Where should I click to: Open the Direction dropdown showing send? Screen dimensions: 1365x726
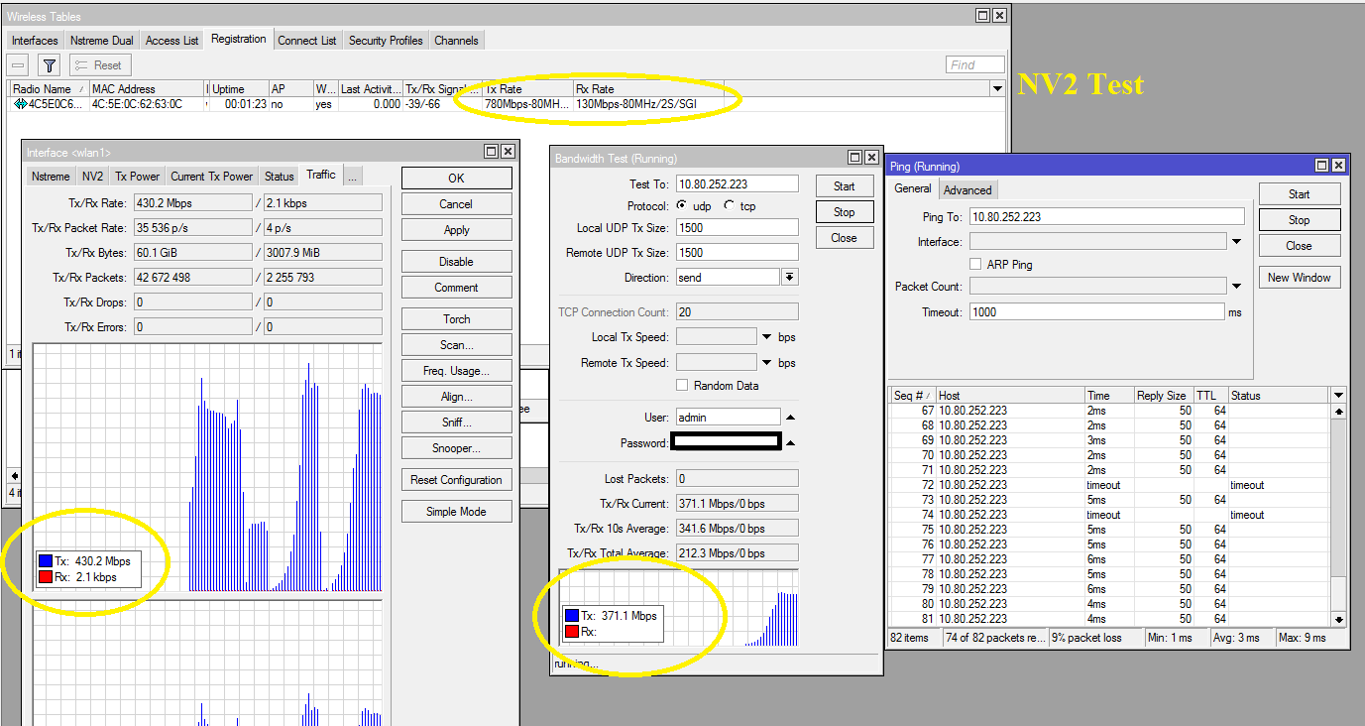pyautogui.click(x=792, y=277)
